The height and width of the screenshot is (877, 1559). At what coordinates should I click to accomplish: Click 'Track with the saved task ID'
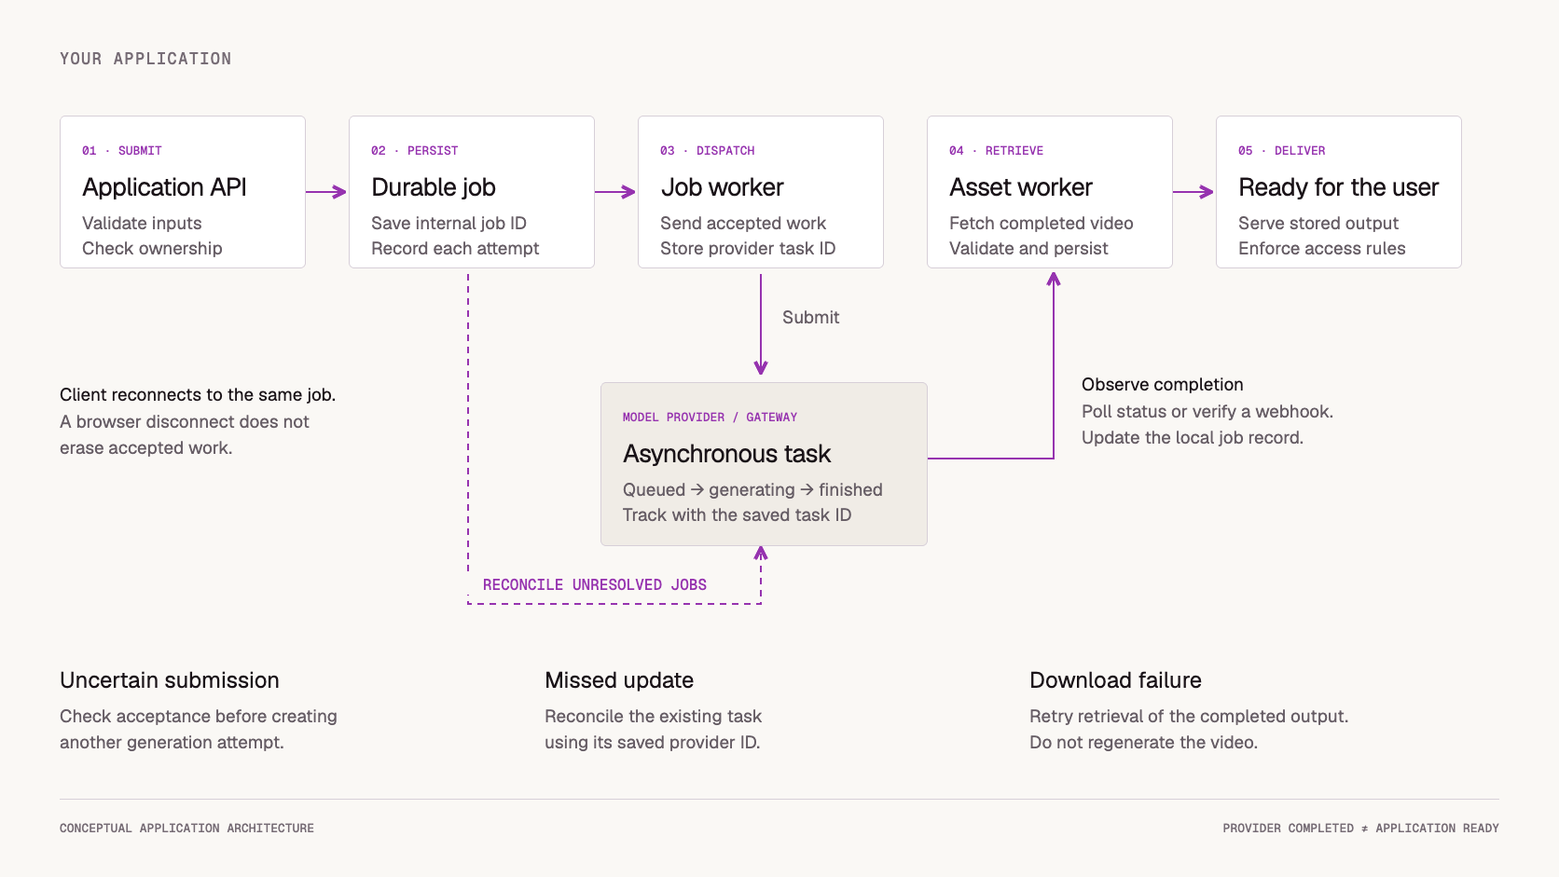[x=737, y=514]
